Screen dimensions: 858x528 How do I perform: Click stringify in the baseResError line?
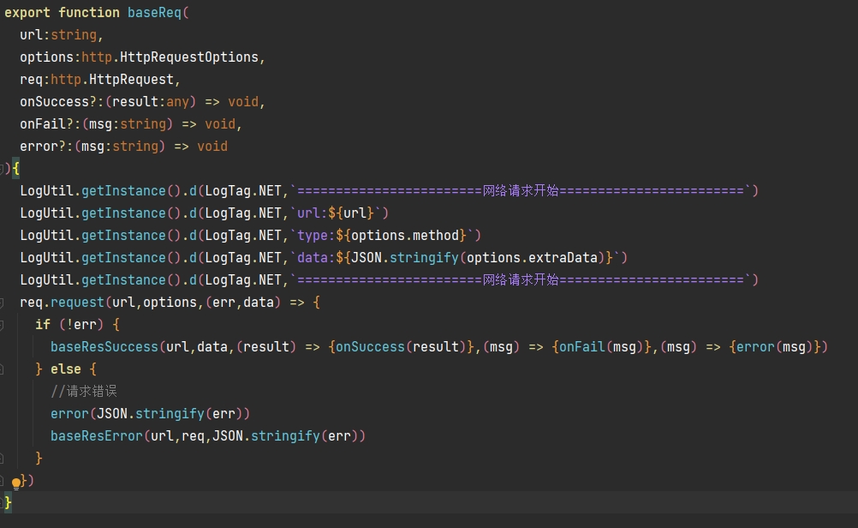point(285,436)
